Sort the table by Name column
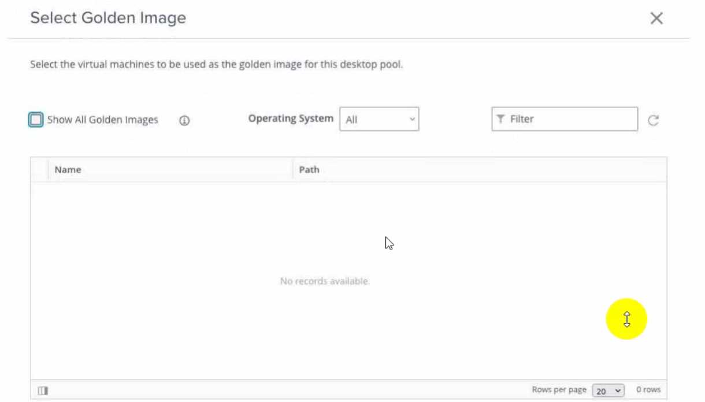This screenshot has height=402, width=705. pos(68,169)
